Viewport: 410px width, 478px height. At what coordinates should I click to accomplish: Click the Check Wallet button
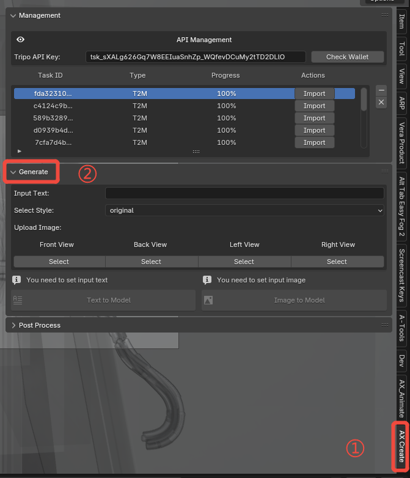tap(347, 57)
